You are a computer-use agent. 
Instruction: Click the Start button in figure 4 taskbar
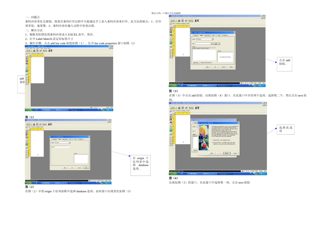pyautogui.click(x=173, y=174)
